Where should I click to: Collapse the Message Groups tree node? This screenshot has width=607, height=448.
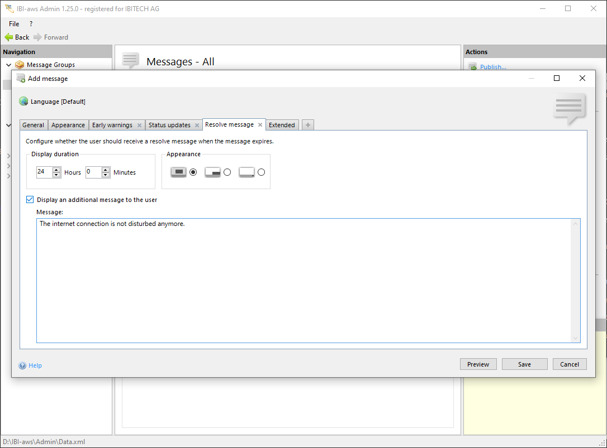pos(8,65)
